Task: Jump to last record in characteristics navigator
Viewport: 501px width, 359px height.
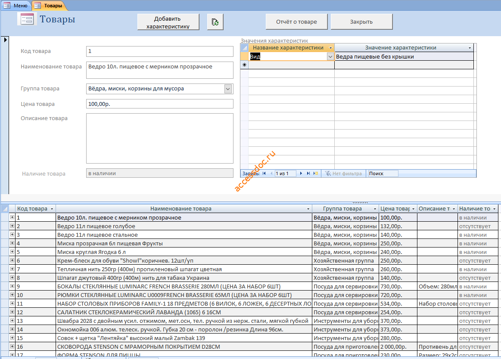Action: coord(308,173)
